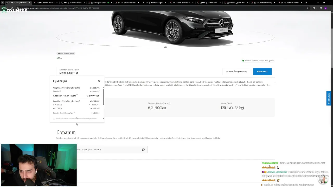This screenshot has height=187, width=333.
Task: Click the avatar bubble in chat overlay
Action: (323, 179)
